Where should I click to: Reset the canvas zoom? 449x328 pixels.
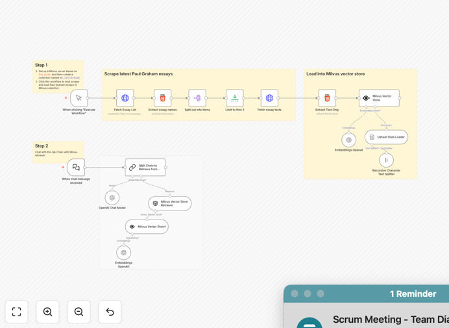[110, 312]
